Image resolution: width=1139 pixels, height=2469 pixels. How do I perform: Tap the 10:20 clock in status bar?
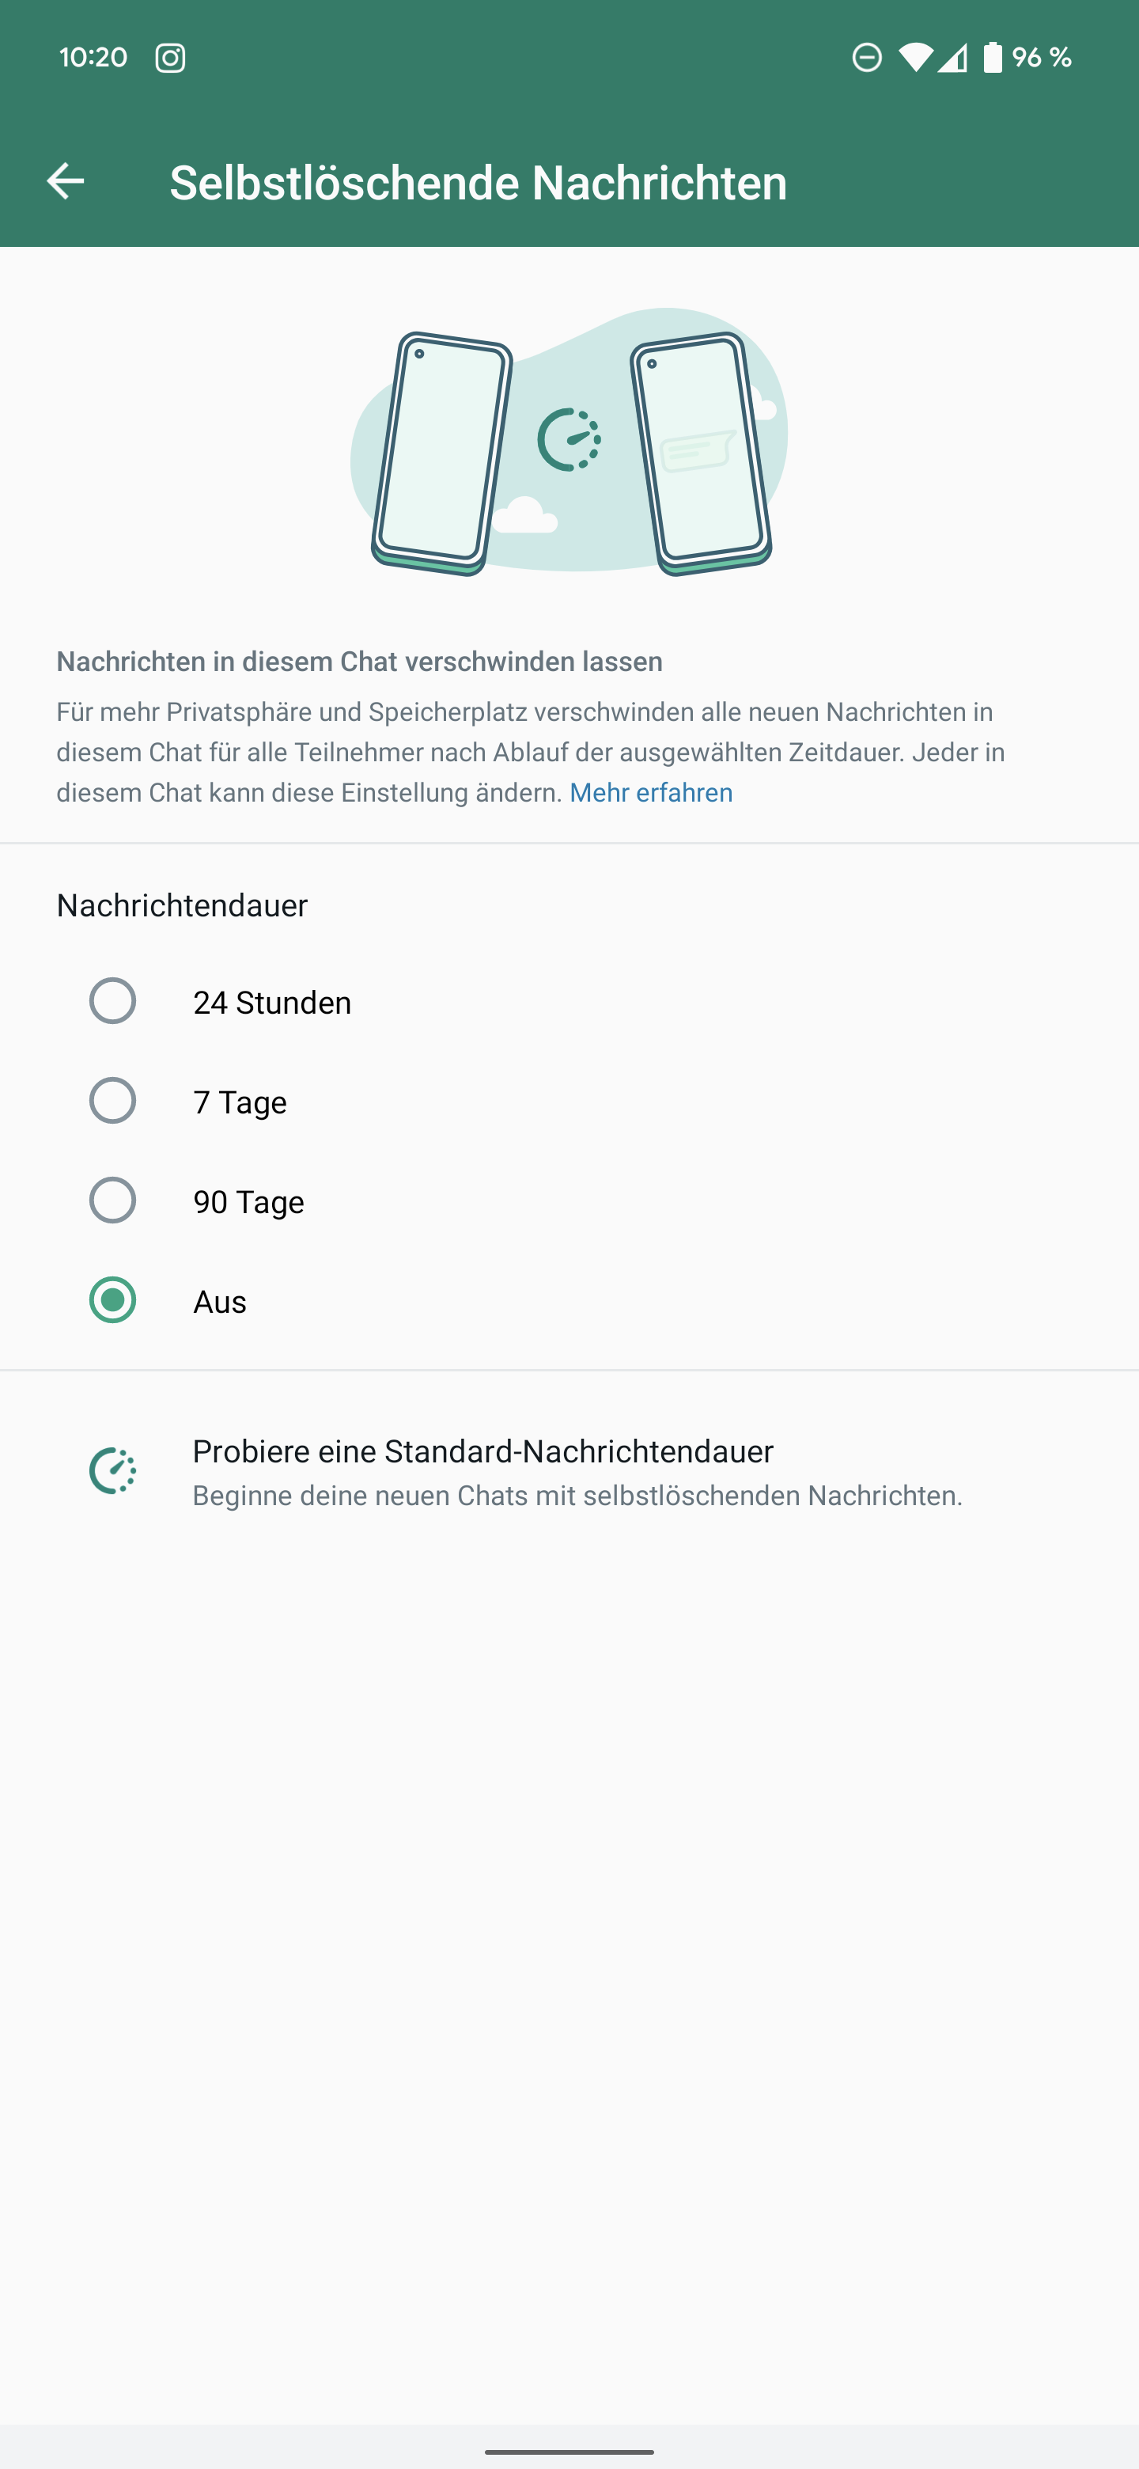coord(93,58)
